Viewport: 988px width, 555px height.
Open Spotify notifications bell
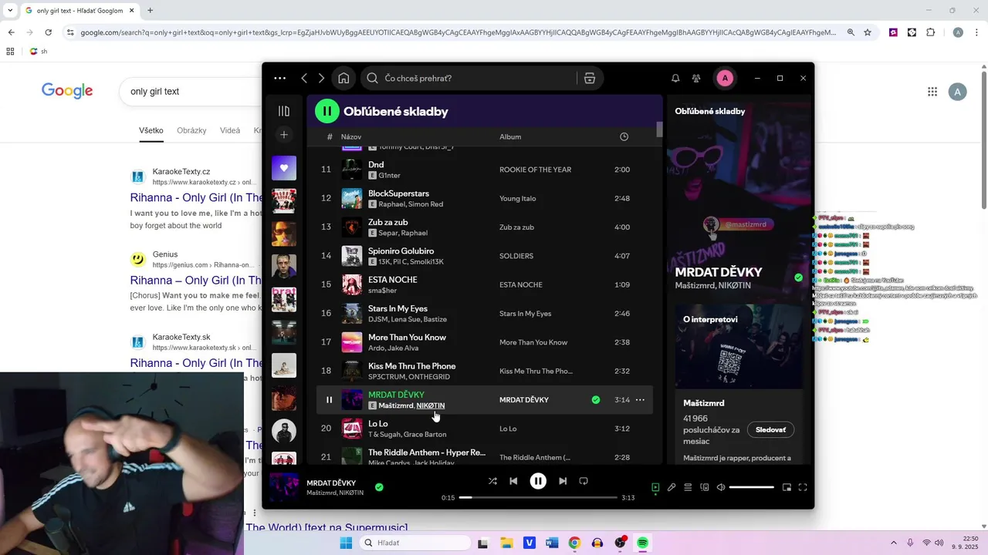[x=675, y=78]
